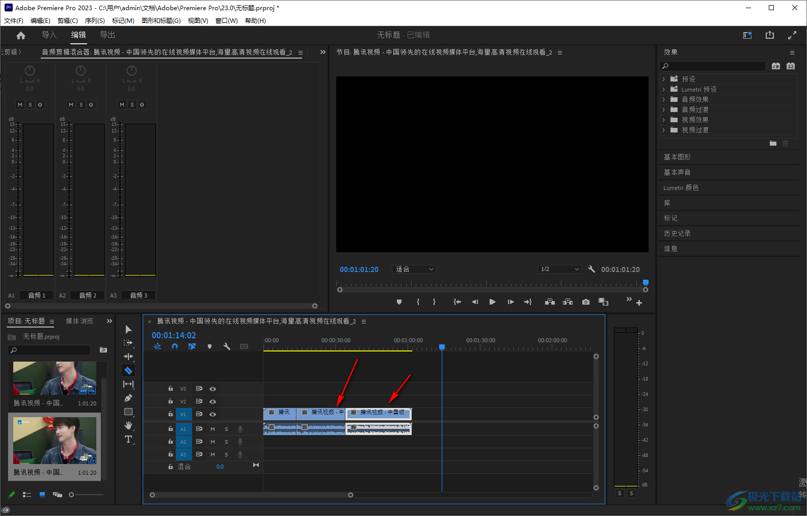Toggle V2 track output eye
This screenshot has width=807, height=516.
click(213, 401)
